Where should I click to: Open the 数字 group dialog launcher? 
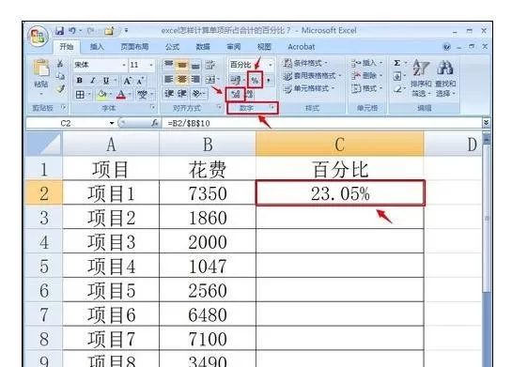272,107
